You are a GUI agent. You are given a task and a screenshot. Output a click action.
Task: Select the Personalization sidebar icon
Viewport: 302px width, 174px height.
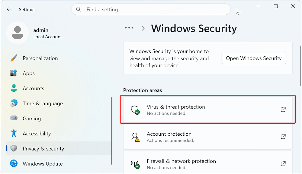tap(14, 58)
